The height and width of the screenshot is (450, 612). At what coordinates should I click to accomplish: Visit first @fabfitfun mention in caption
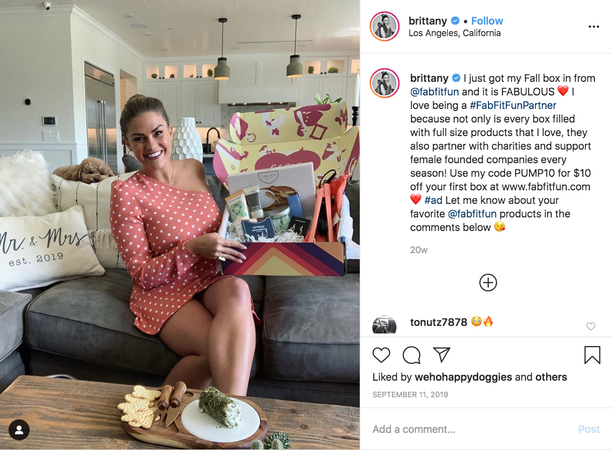pyautogui.click(x=435, y=91)
